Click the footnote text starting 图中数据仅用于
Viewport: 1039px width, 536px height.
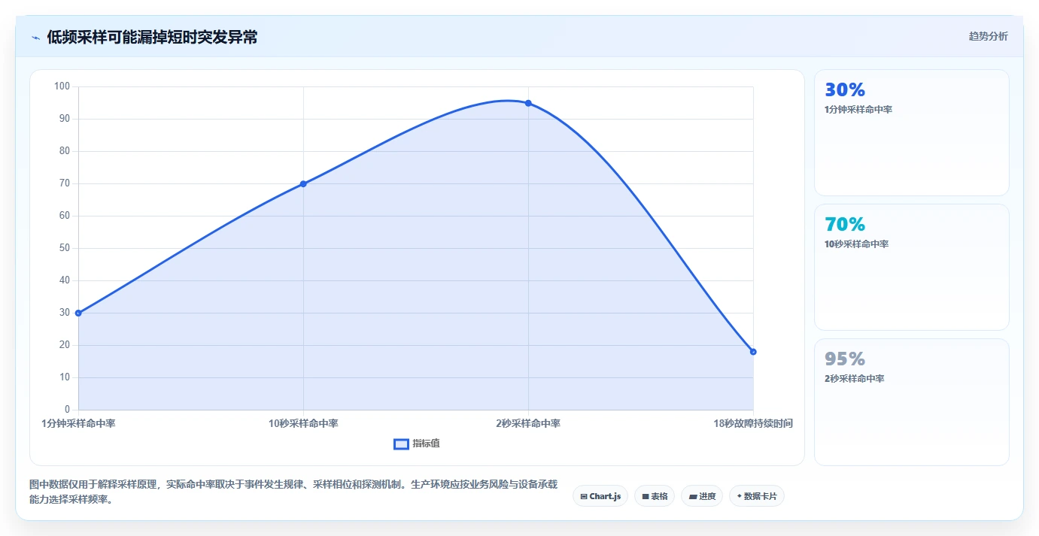pyautogui.click(x=293, y=492)
